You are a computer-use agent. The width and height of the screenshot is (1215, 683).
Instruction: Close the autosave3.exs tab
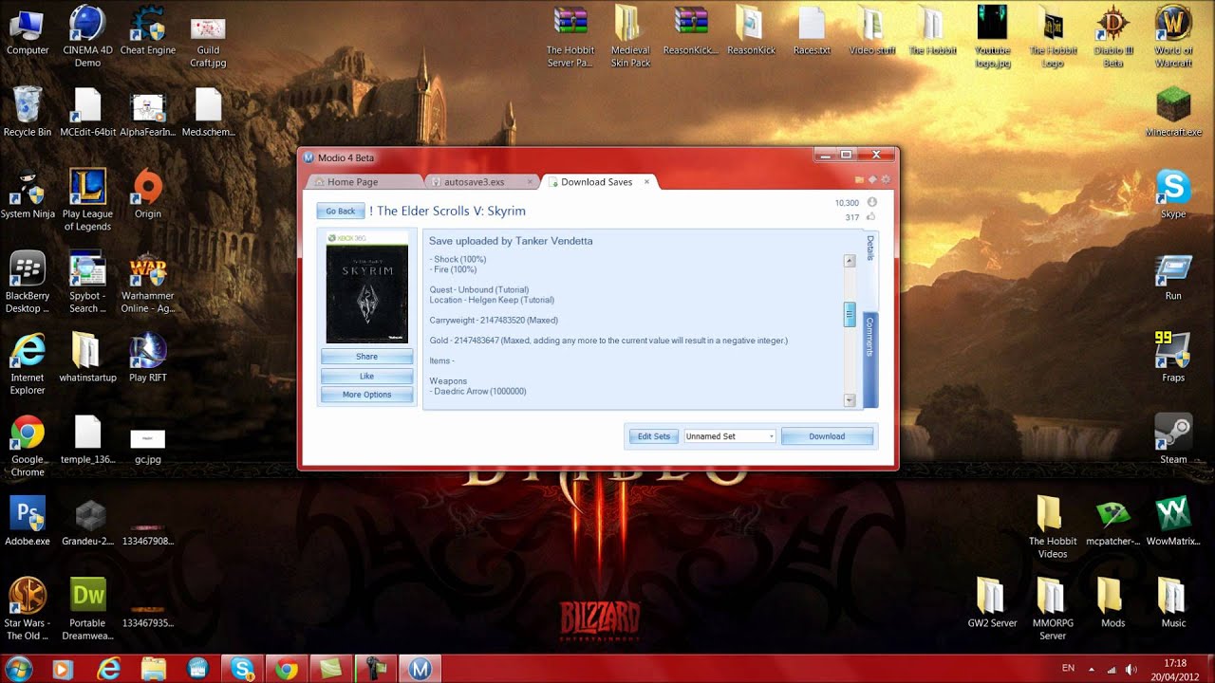pyautogui.click(x=530, y=181)
